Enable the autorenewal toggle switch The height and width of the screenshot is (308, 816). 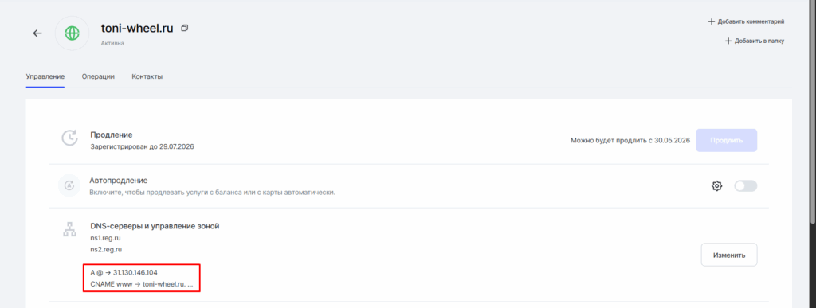coord(745,186)
